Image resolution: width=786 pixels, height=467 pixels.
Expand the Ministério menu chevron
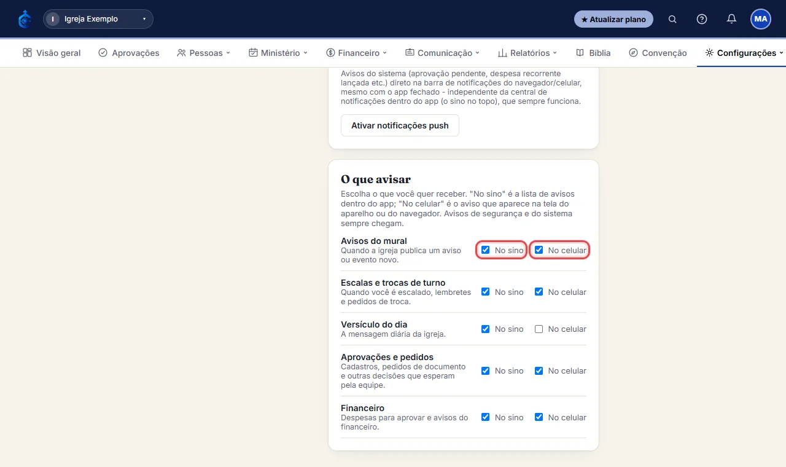tap(306, 53)
